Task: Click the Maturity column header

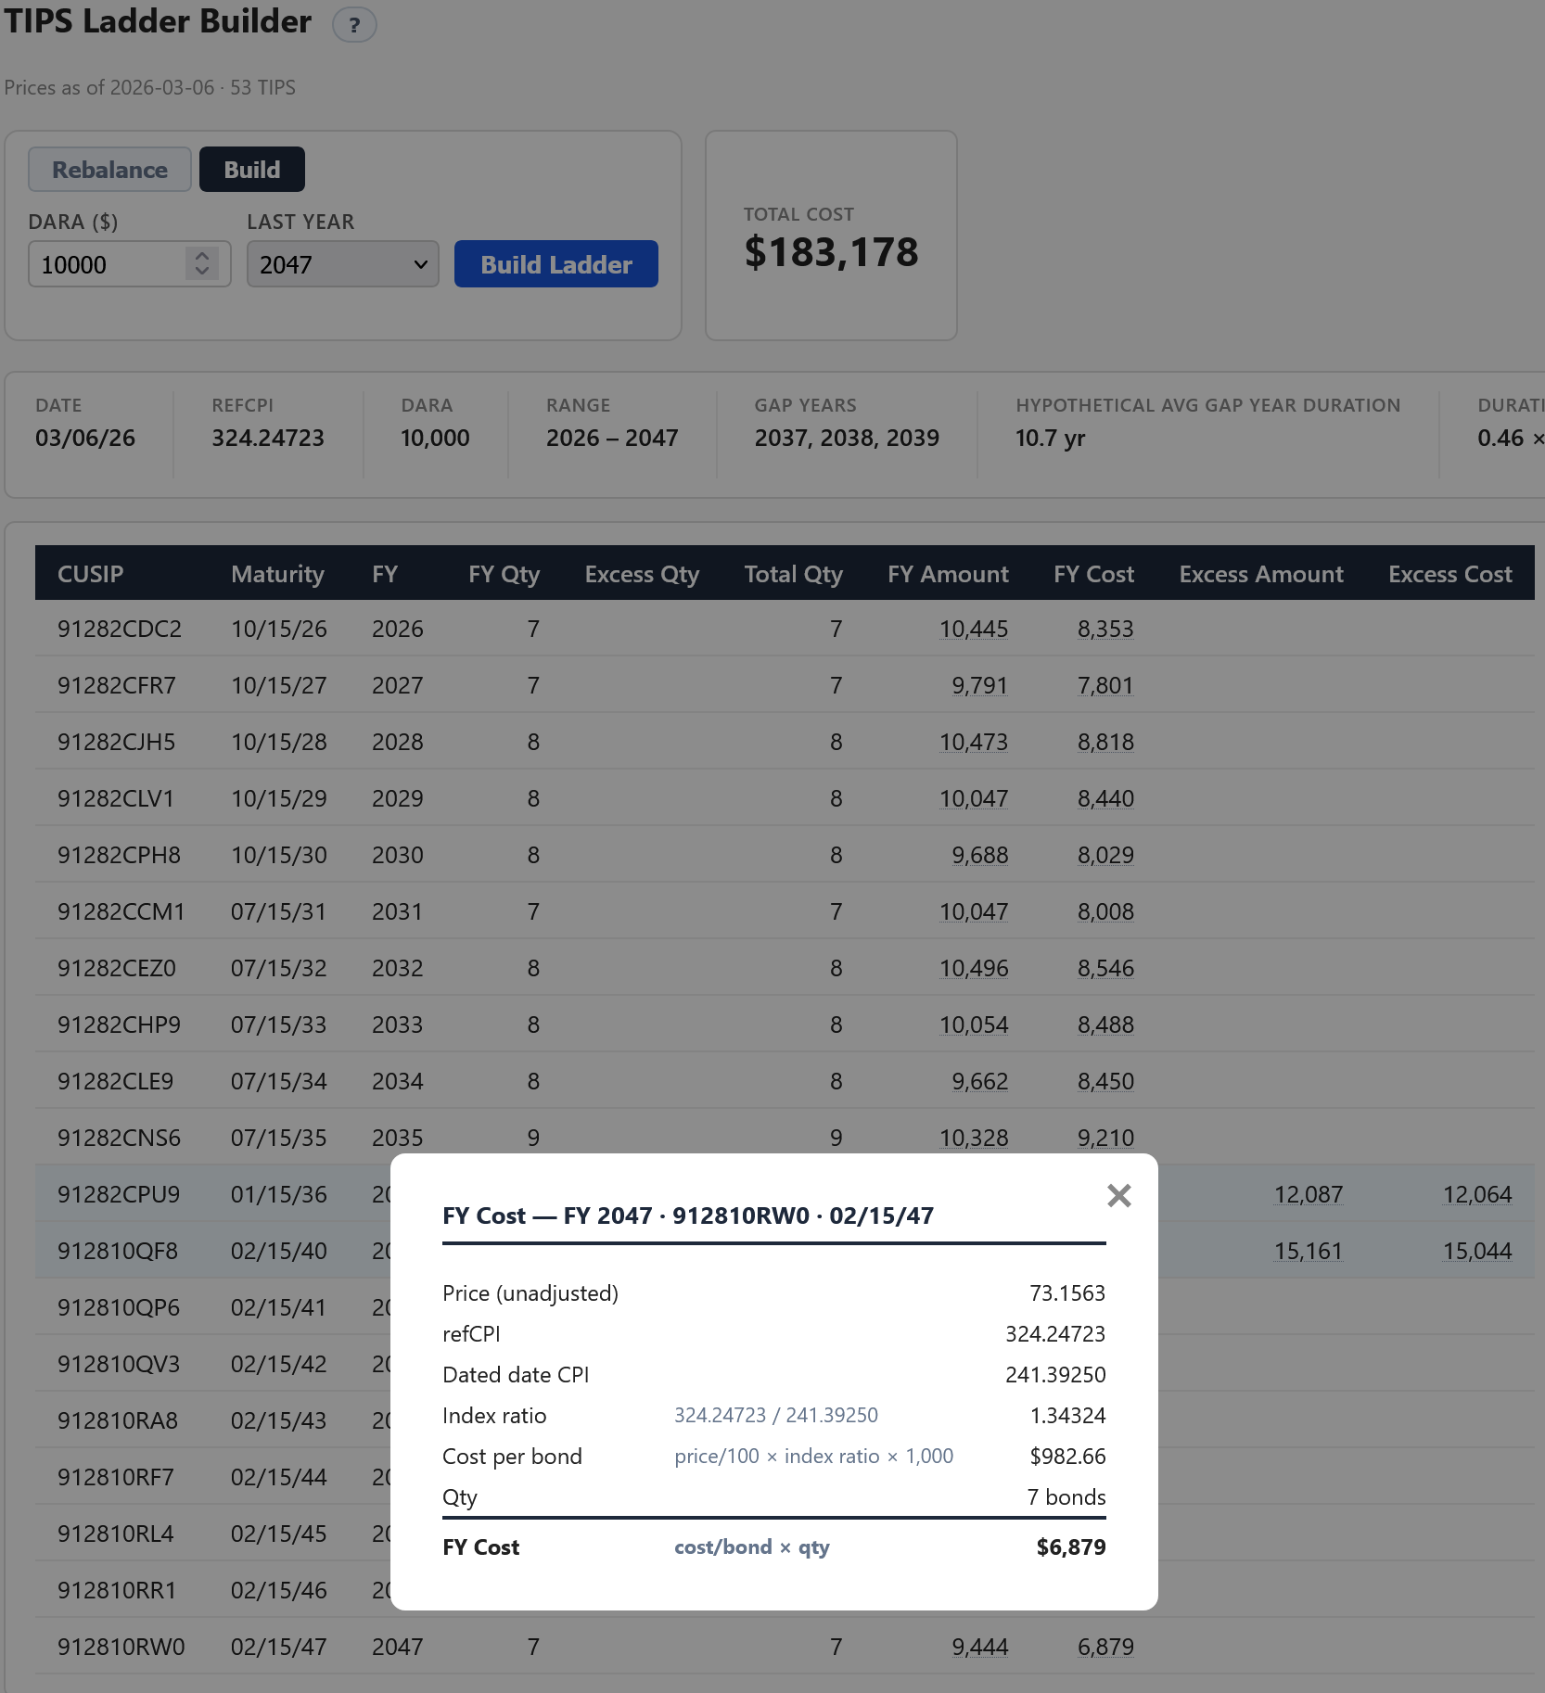Action: click(x=277, y=574)
